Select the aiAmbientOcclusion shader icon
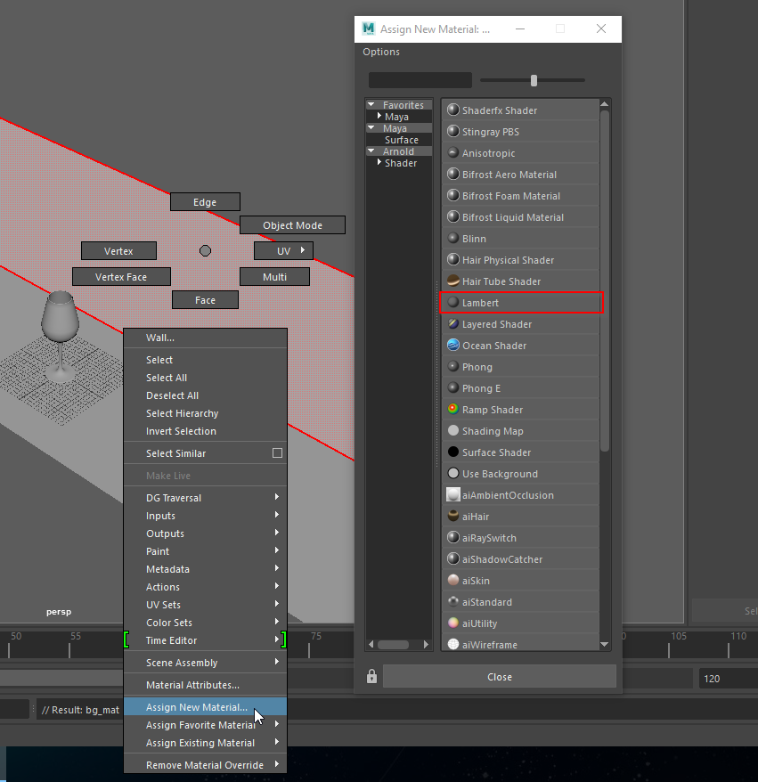758x782 pixels. [x=452, y=494]
